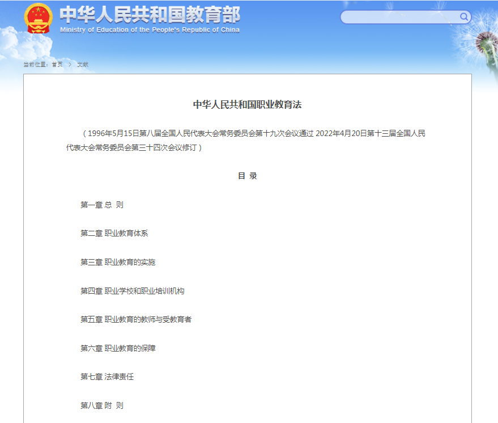This screenshot has width=498, height=423.
Task: Click the 目录 heading
Action: (x=247, y=176)
